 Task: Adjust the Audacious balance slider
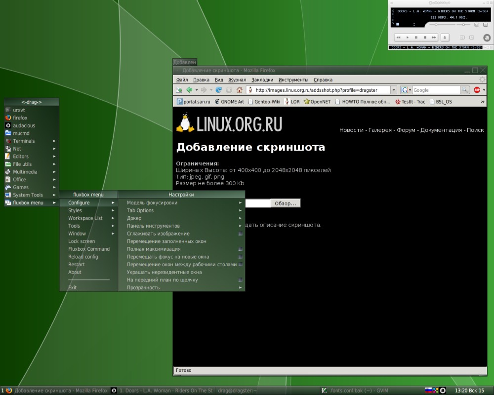[463, 25]
